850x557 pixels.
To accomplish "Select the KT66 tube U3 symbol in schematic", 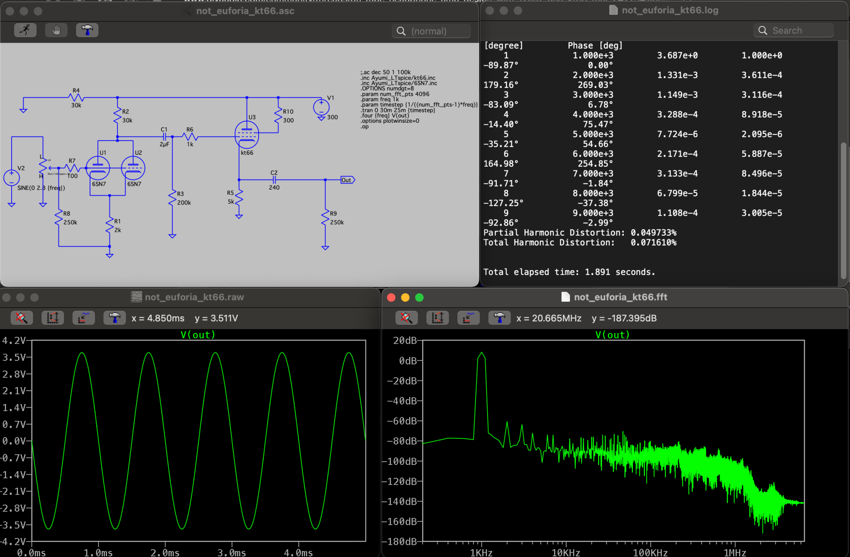I will (247, 135).
